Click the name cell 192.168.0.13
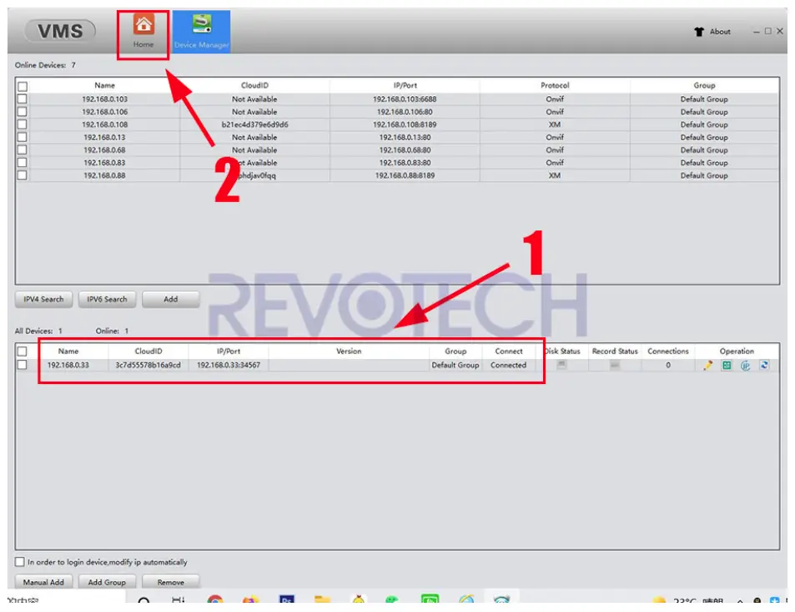This screenshot has width=795, height=612. point(104,137)
